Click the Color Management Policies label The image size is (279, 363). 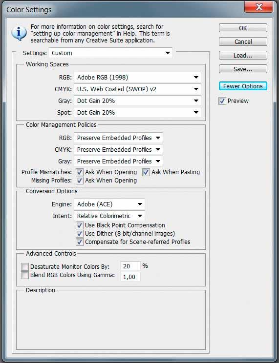tap(61, 125)
